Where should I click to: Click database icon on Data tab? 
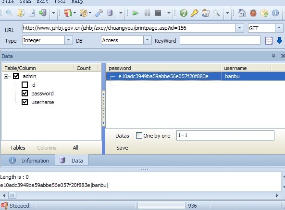coord(62,160)
